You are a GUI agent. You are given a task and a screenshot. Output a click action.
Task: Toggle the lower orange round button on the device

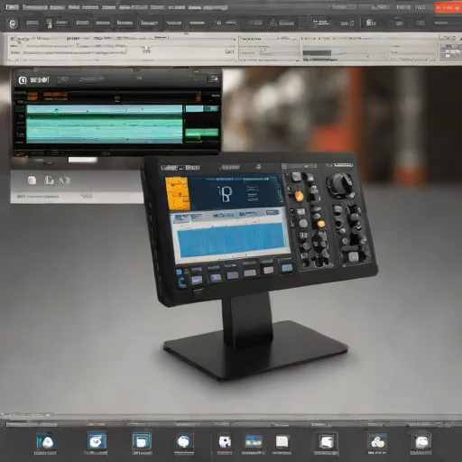pyautogui.click(x=321, y=224)
